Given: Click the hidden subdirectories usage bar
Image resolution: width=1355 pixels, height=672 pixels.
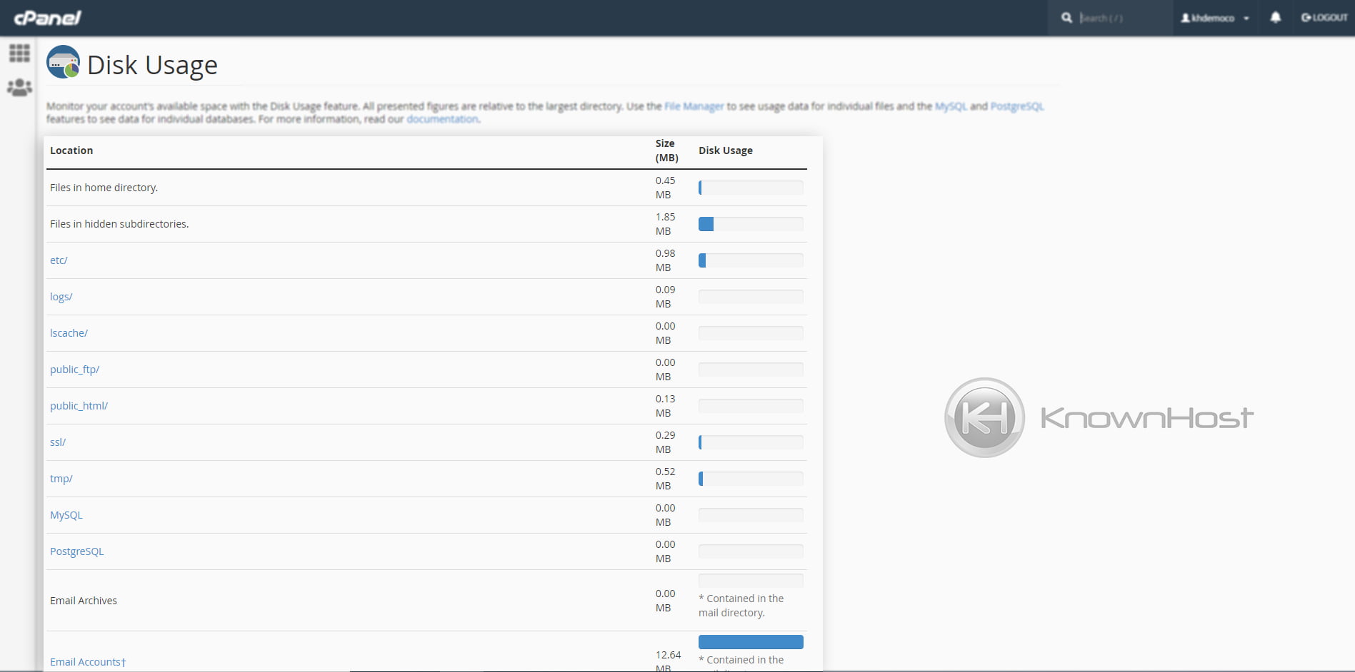Looking at the screenshot, I should click(x=750, y=223).
